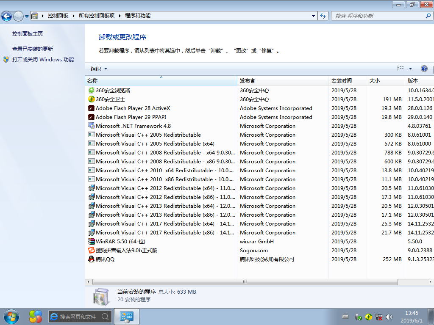Image resolution: width=434 pixels, height=325 pixels.
Task: Click the scrollbar right arrow
Action: tap(430, 282)
